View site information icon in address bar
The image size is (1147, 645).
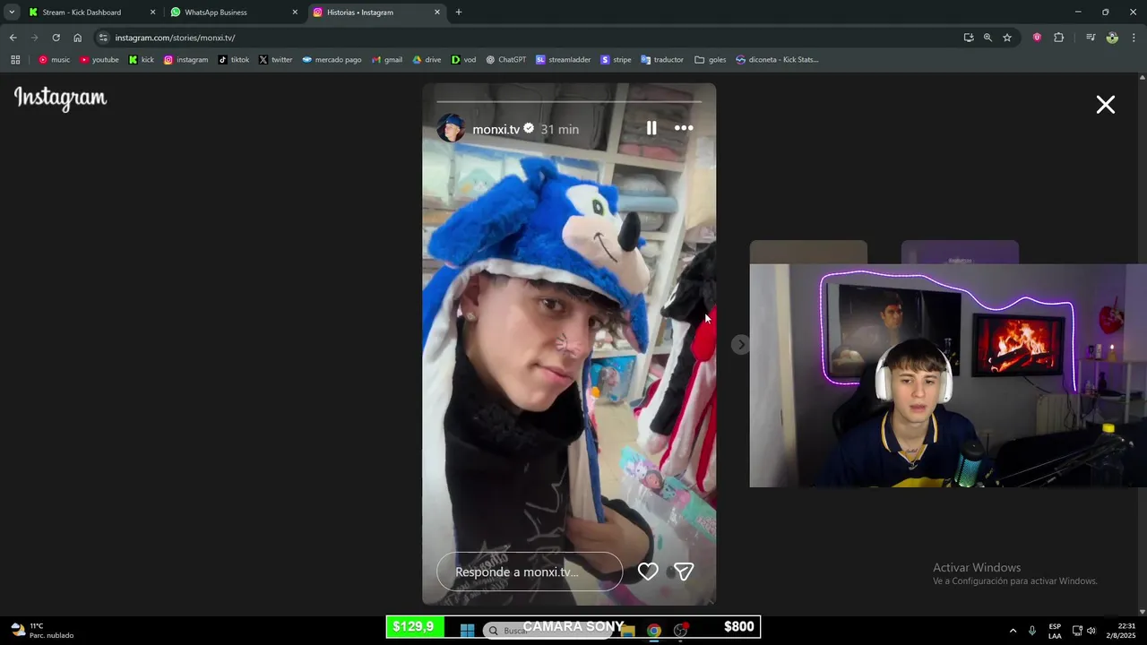tap(103, 38)
